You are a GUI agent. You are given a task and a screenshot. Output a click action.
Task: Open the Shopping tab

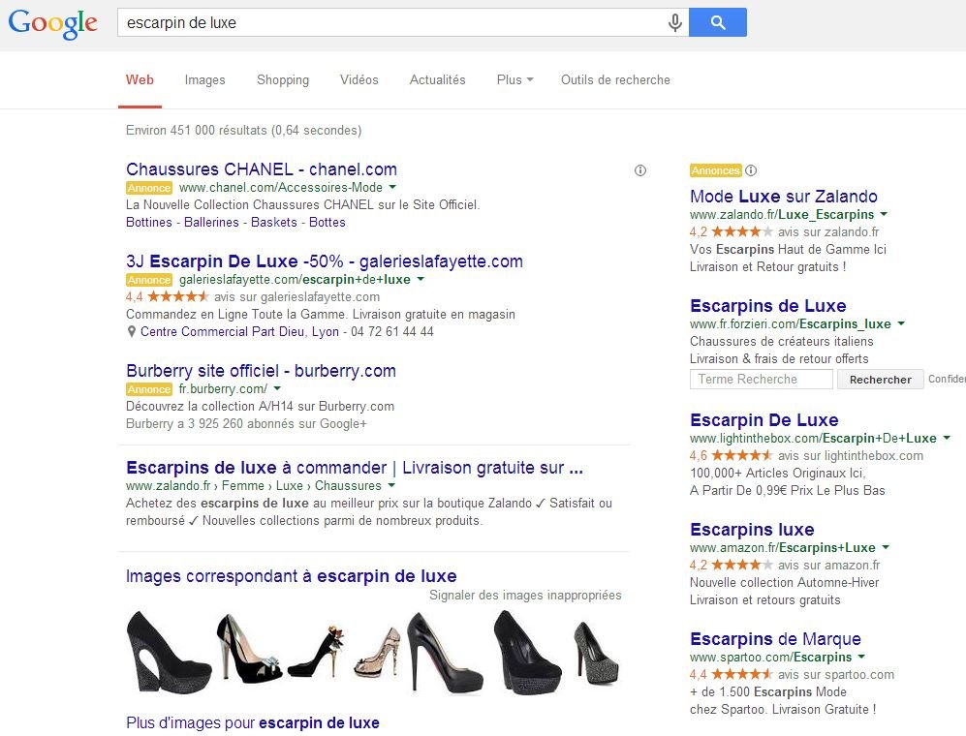[283, 80]
